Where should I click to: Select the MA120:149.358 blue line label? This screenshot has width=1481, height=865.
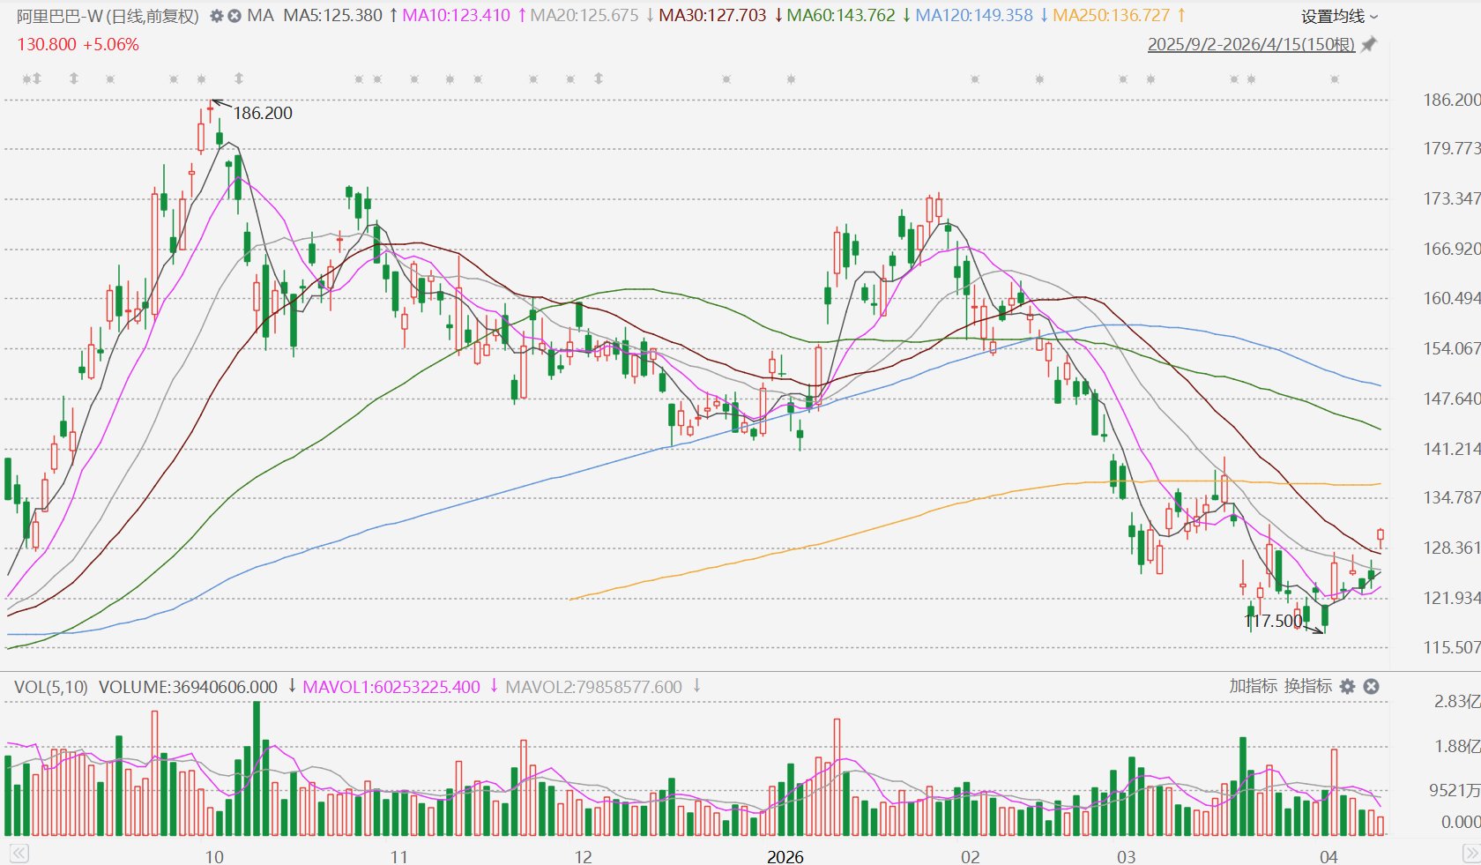coord(974,16)
